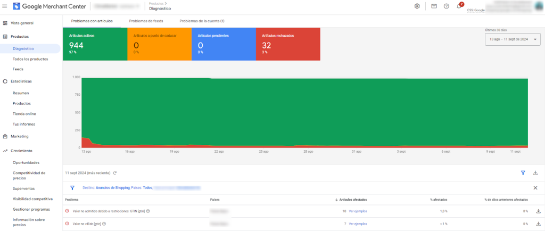This screenshot has height=231, width=545.
Task: Refresh the most recent date data
Action: [115, 173]
